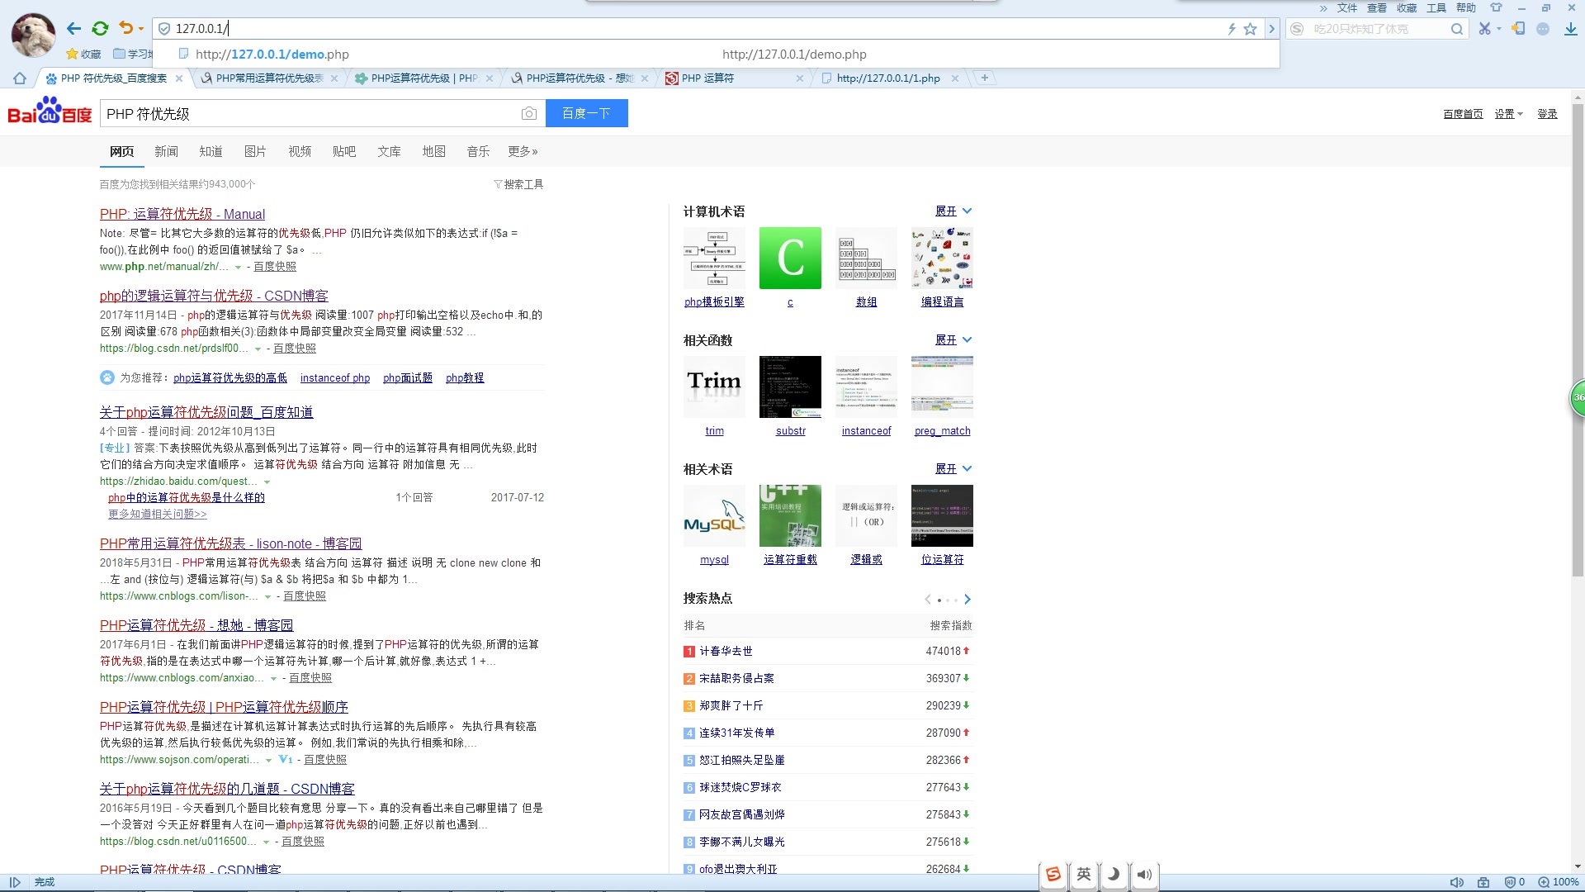Click the scissors screenshot tool icon
The image size is (1585, 892).
pos(1485,29)
